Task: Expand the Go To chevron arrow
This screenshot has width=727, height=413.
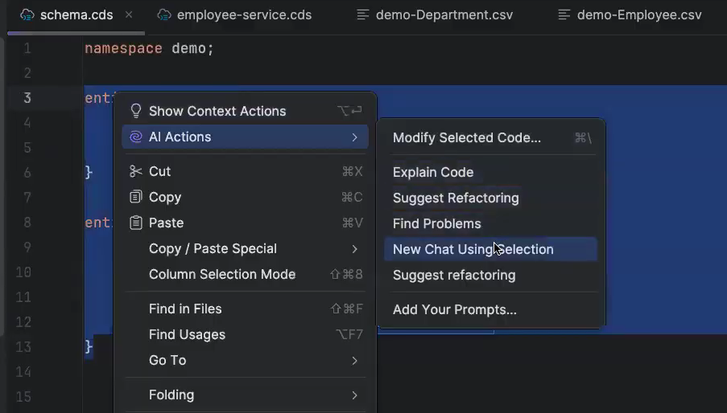Action: [355, 361]
